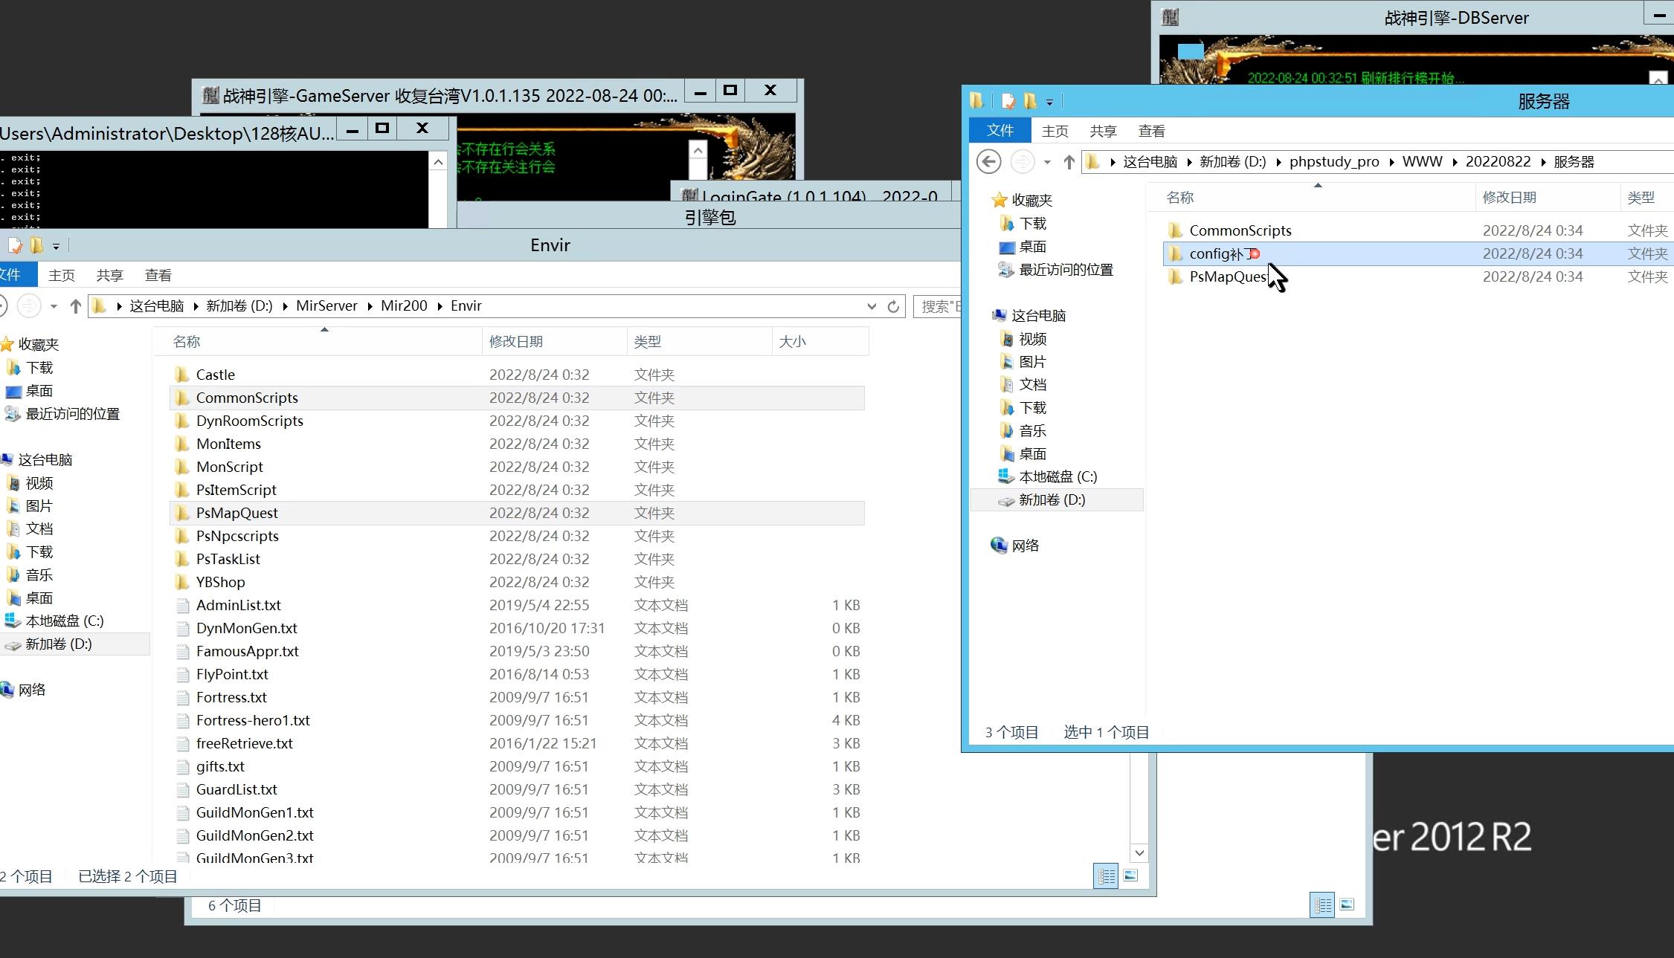Open the PsItemScript folder icon
1674x958 pixels.
182,490
